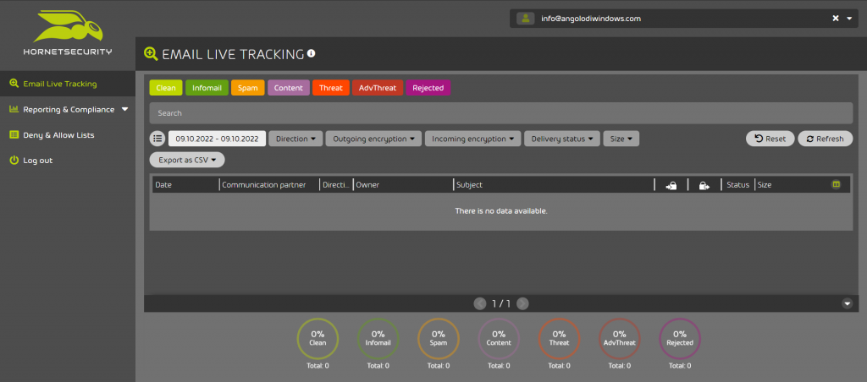Click the Search input field
The height and width of the screenshot is (382, 867).
click(501, 112)
